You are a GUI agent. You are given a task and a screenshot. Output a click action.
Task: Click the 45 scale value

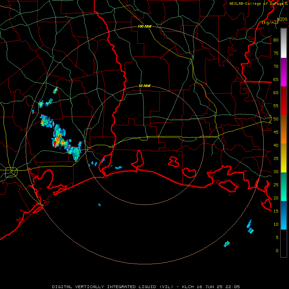pyautogui.click(x=276, y=132)
